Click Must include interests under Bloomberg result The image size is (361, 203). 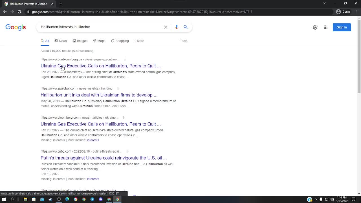pos(93,140)
